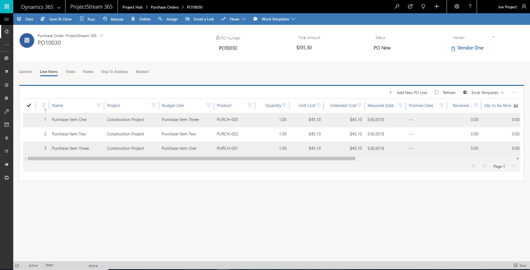Assign the purchase order

point(168,19)
